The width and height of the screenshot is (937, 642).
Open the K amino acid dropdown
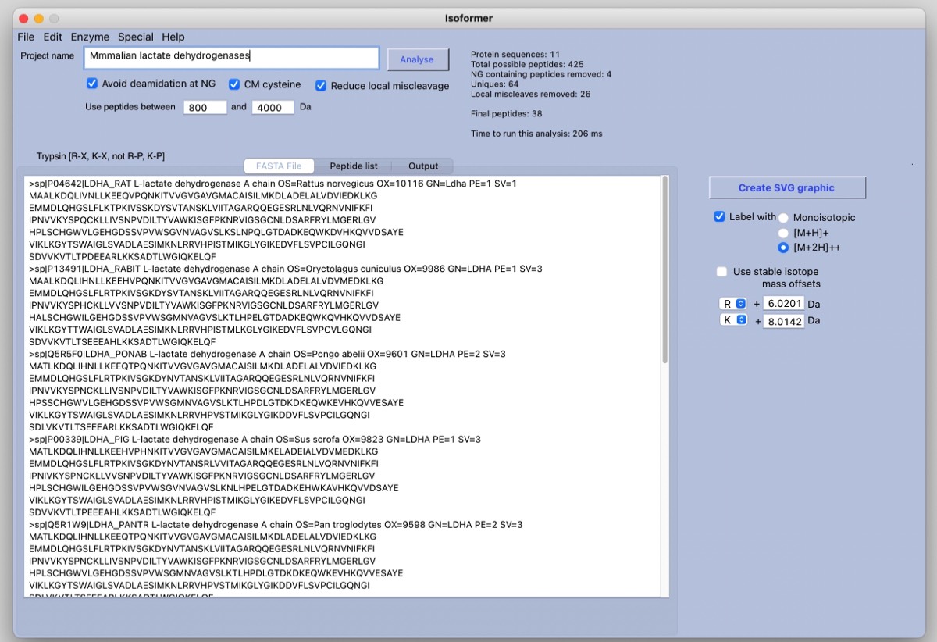pyautogui.click(x=733, y=320)
